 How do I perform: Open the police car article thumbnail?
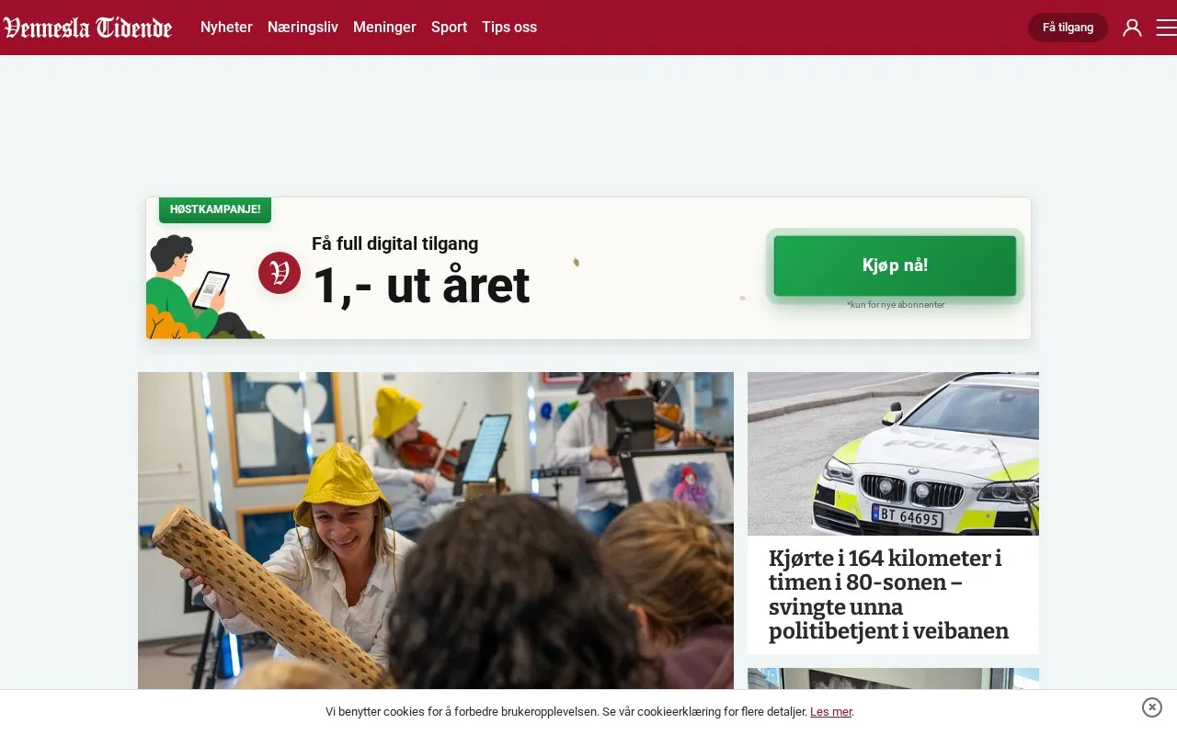[x=893, y=454]
